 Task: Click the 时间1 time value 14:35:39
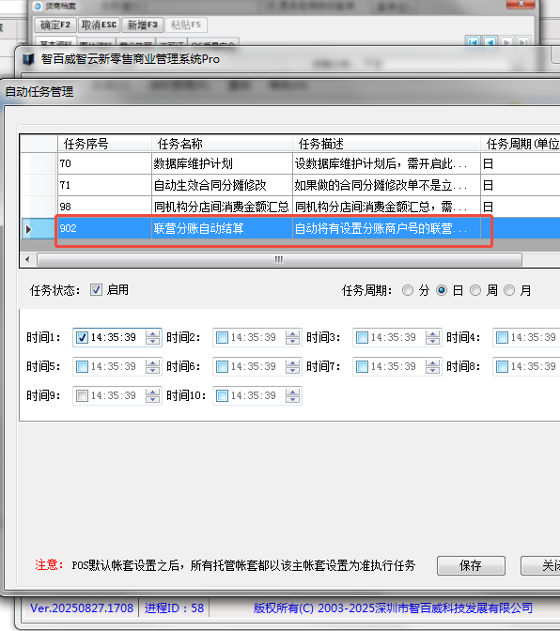(x=114, y=337)
